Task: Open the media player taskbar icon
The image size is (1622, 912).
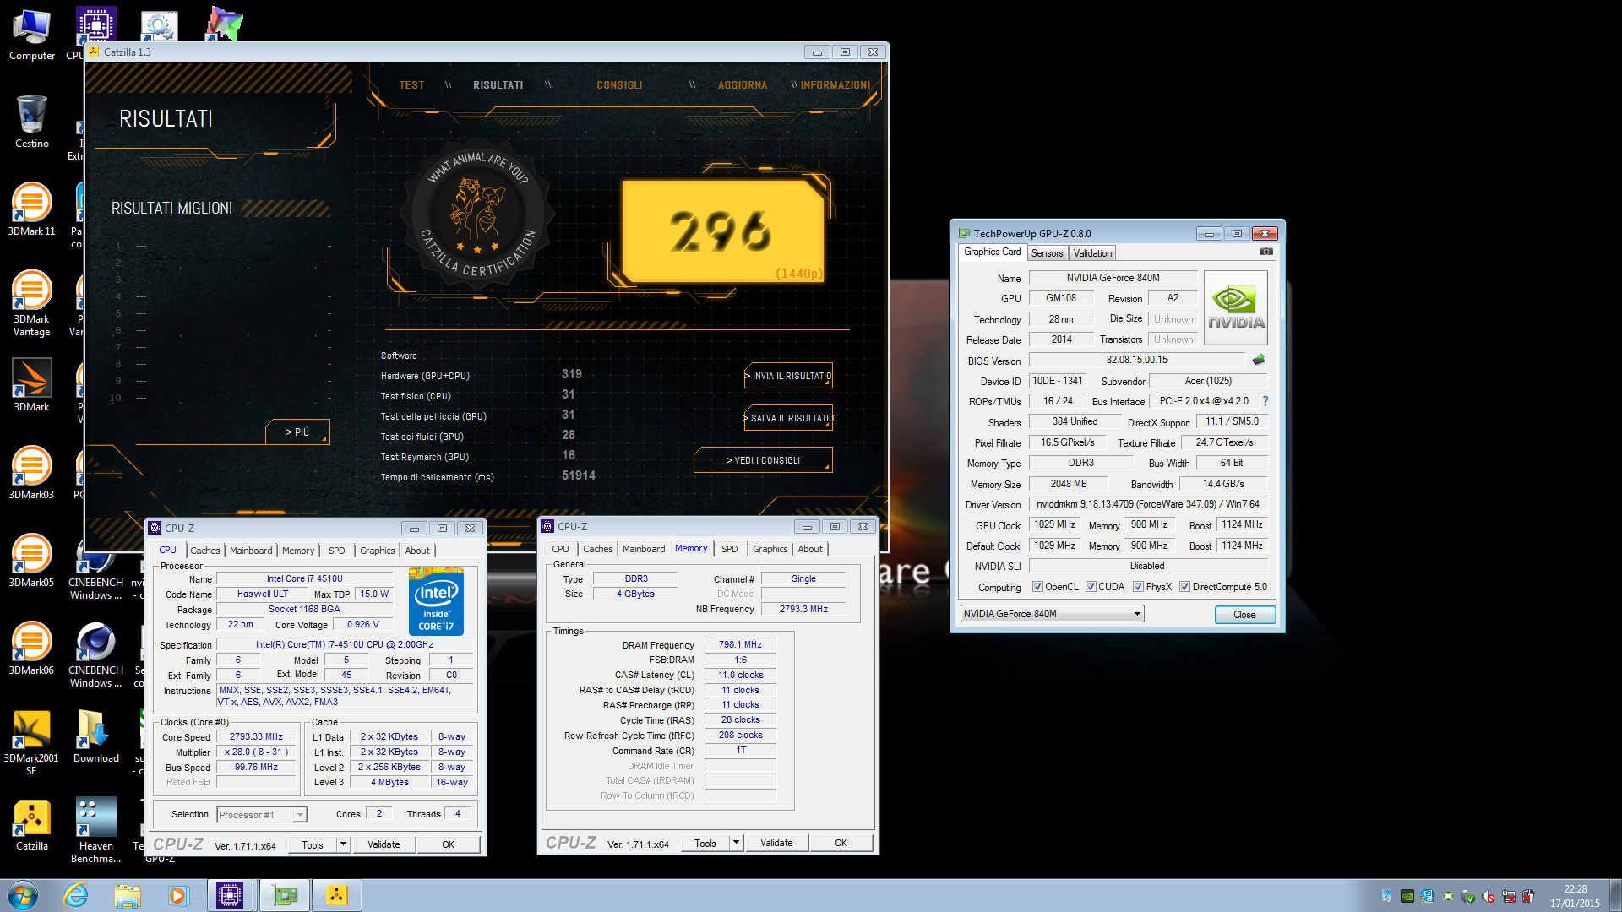Action: coord(177,895)
